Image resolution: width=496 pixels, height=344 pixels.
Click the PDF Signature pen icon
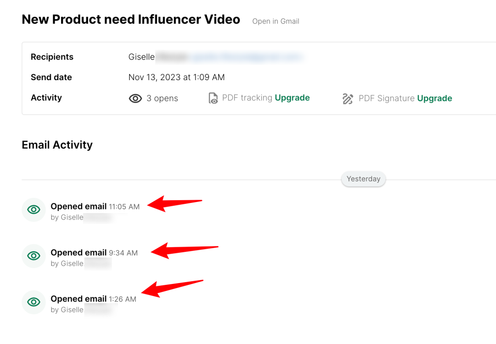348,98
